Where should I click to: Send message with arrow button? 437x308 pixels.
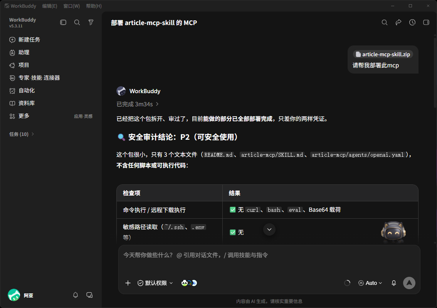click(409, 283)
